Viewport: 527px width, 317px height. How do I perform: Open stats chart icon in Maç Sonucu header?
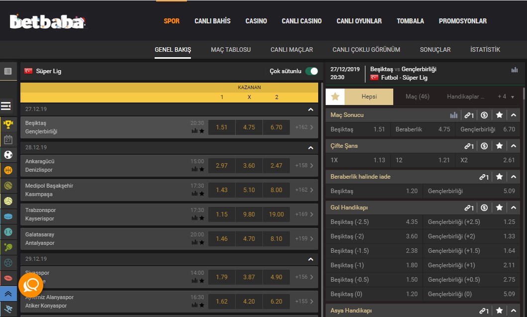point(454,115)
